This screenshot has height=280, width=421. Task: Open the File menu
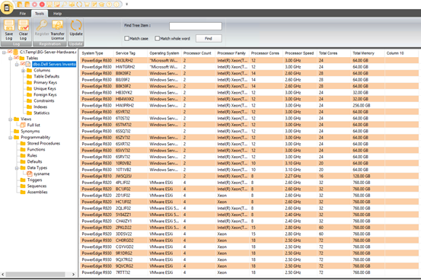point(23,14)
